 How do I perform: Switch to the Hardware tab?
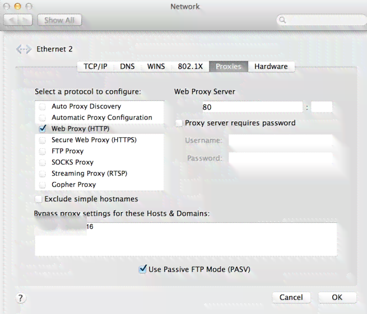pyautogui.click(x=271, y=67)
